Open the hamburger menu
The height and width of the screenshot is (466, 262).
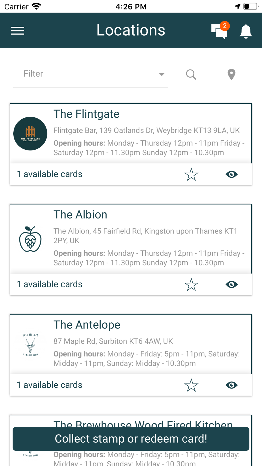coord(18,31)
